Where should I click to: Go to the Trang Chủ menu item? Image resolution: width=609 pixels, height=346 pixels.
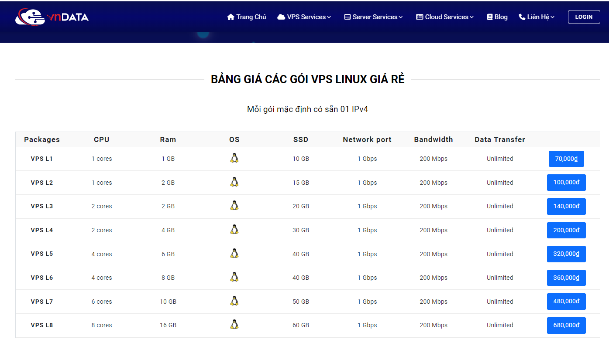[251, 17]
